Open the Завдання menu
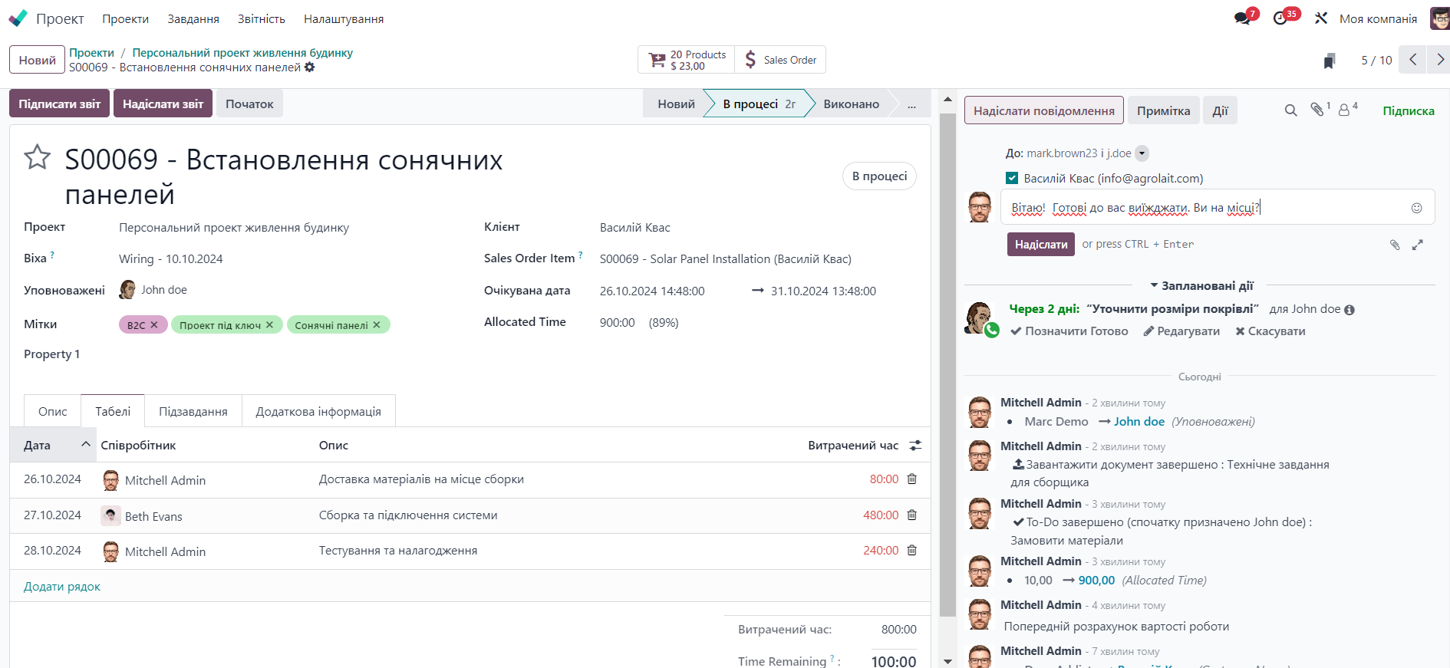The width and height of the screenshot is (1450, 668). 193,19
